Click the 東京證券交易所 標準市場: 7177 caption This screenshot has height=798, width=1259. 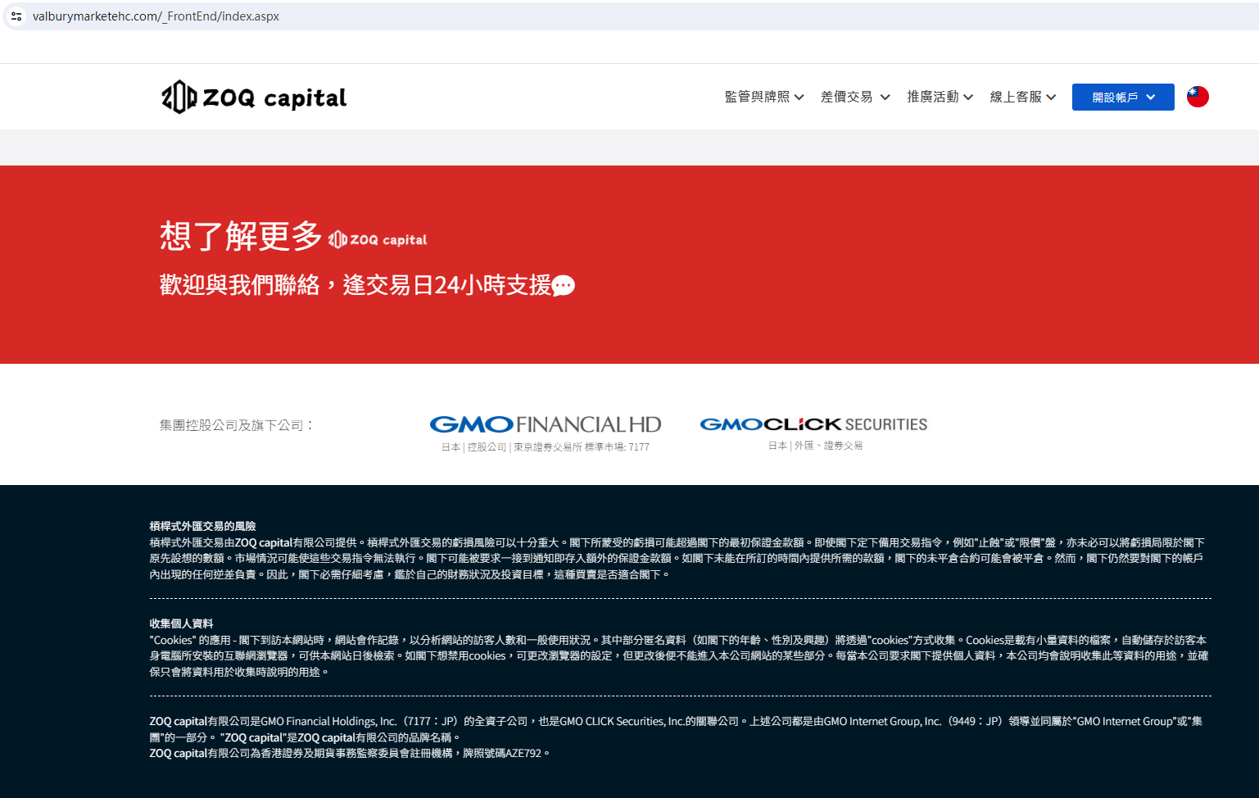[582, 447]
